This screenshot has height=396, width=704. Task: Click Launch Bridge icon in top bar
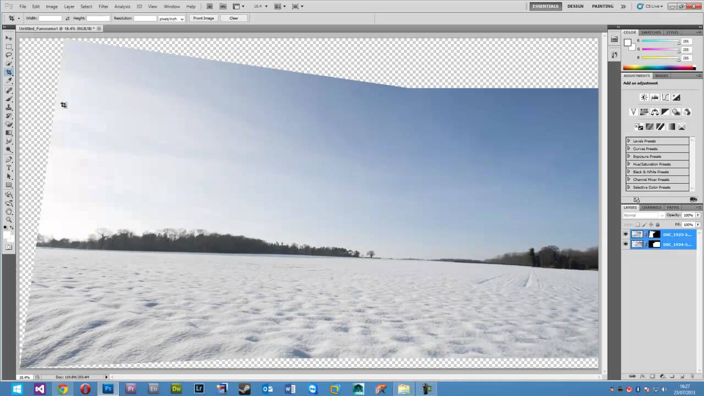(210, 6)
